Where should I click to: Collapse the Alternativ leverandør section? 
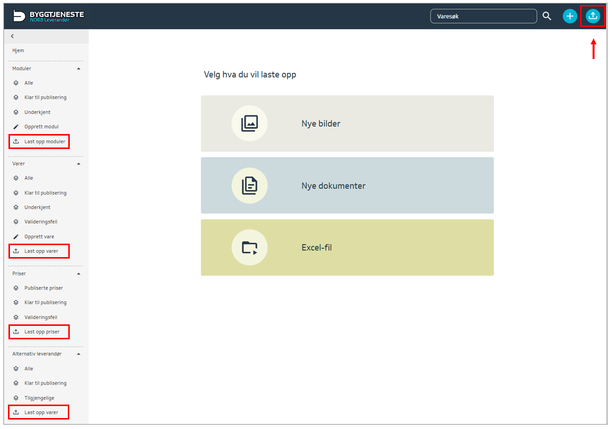pyautogui.click(x=79, y=354)
